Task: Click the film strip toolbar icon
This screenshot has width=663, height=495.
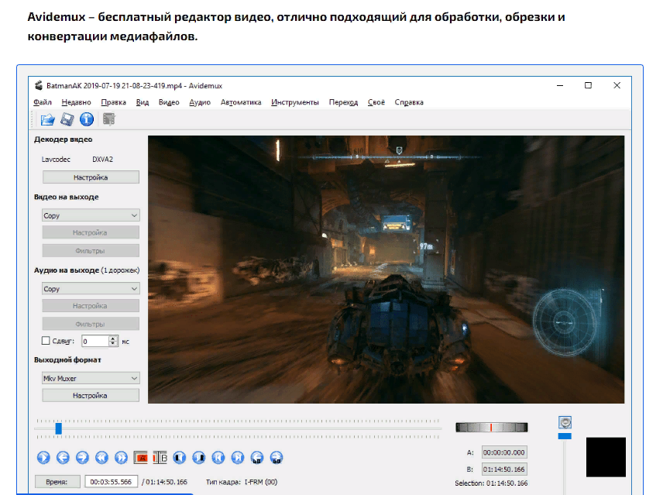Action: tap(108, 119)
